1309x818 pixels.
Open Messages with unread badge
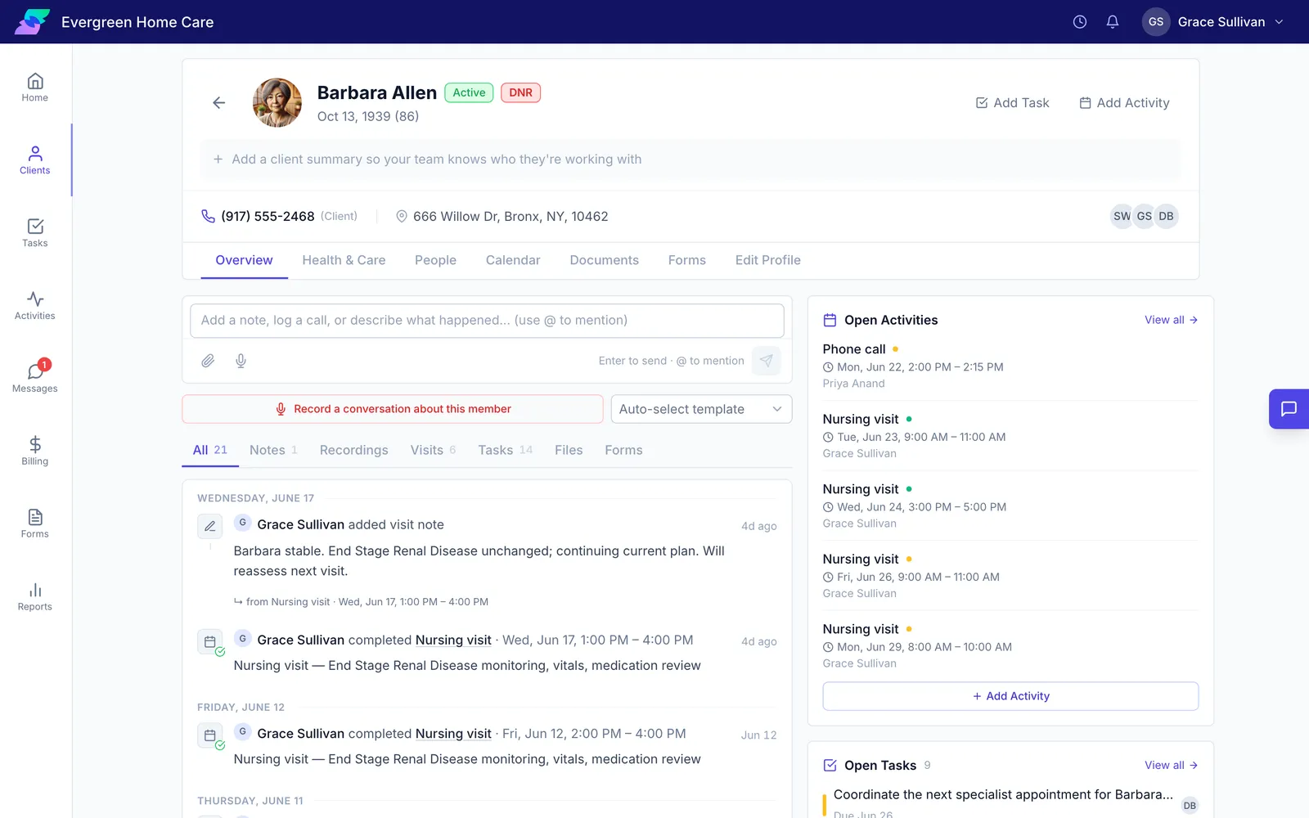(35, 379)
